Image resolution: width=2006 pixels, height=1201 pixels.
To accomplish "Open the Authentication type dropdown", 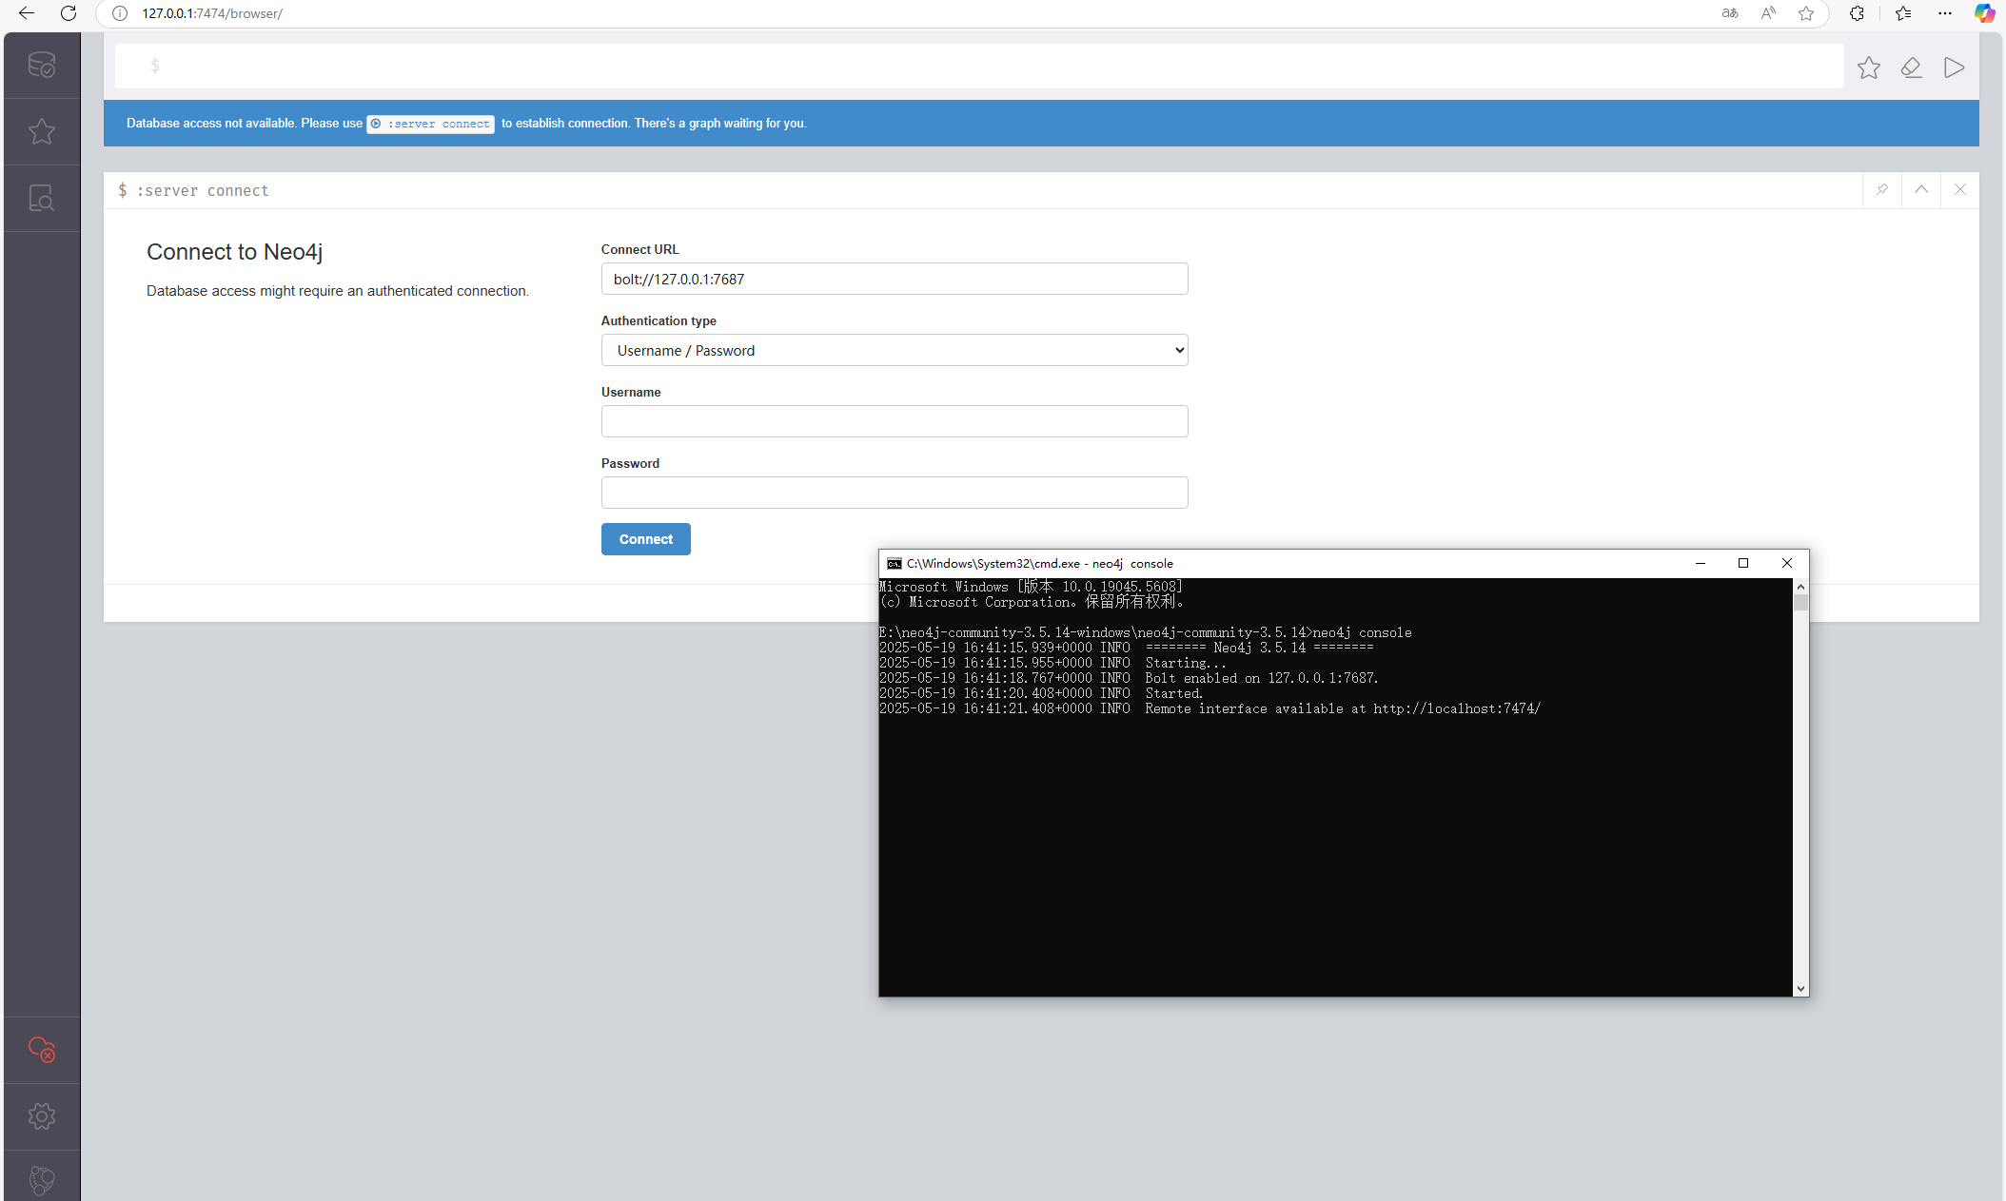I will (x=895, y=350).
